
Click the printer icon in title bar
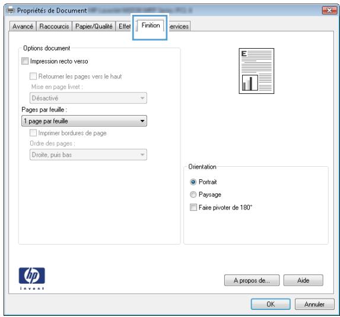tap(11, 11)
